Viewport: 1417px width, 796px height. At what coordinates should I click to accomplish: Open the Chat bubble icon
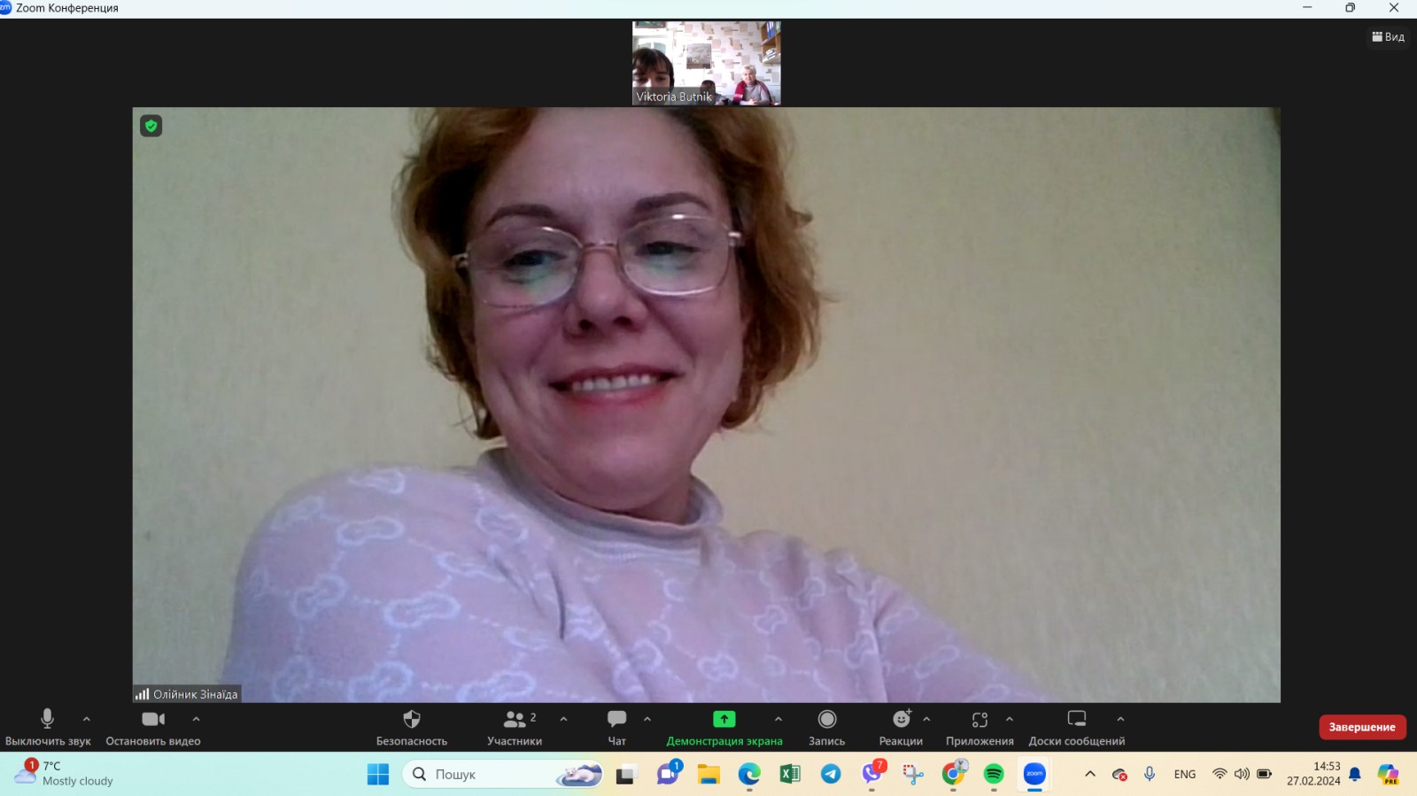pyautogui.click(x=617, y=719)
